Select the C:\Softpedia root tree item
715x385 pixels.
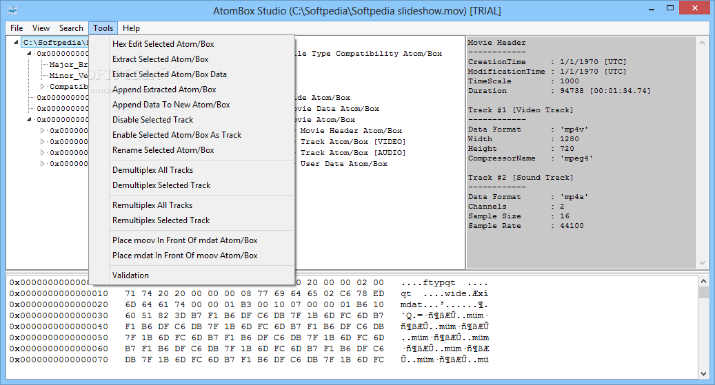point(55,43)
